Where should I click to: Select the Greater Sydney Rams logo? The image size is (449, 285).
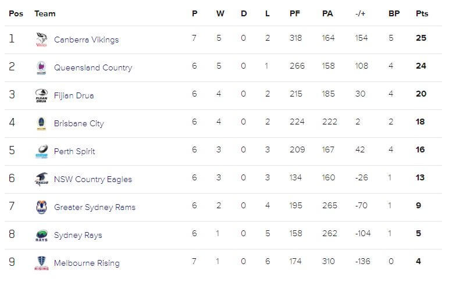tap(41, 207)
